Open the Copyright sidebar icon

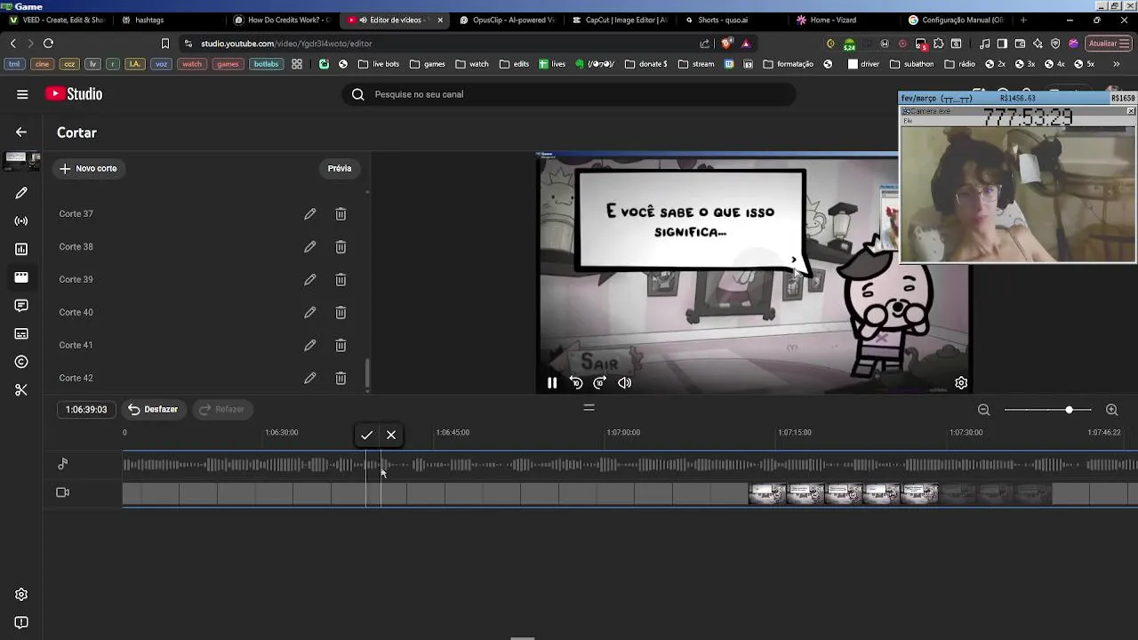(x=21, y=362)
